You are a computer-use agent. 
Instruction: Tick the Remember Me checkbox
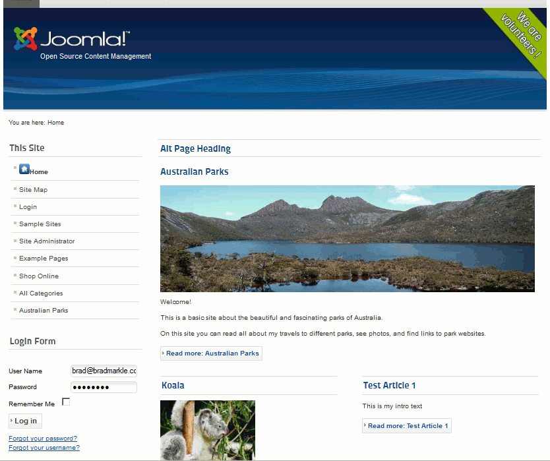point(66,402)
